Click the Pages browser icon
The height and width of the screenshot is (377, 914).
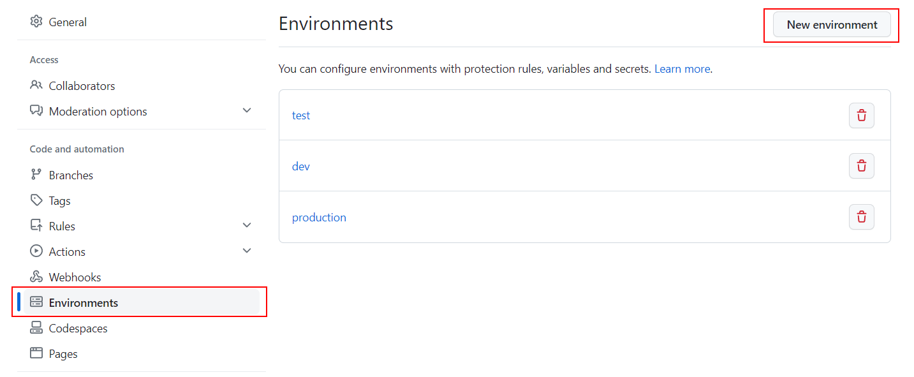36,353
